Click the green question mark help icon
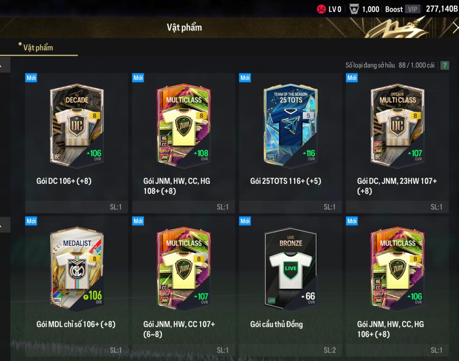 [445, 65]
